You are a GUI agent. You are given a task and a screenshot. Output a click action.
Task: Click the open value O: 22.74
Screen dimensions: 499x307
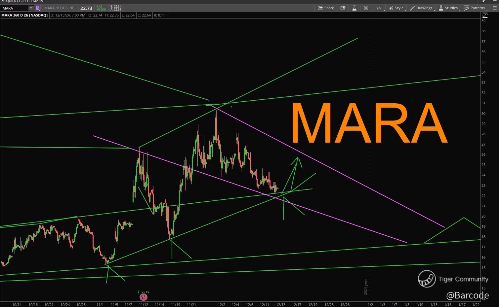point(95,15)
